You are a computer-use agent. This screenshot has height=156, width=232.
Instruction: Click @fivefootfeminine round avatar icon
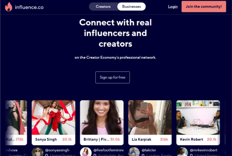[86, 152]
